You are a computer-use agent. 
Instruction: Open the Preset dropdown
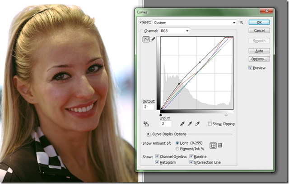click(195, 23)
